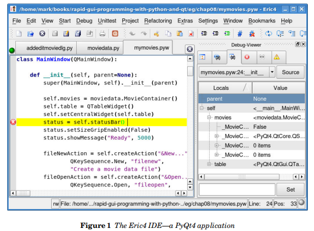The width and height of the screenshot is (314, 231).
Task: Click the Restart script icon
Action: 268,33
